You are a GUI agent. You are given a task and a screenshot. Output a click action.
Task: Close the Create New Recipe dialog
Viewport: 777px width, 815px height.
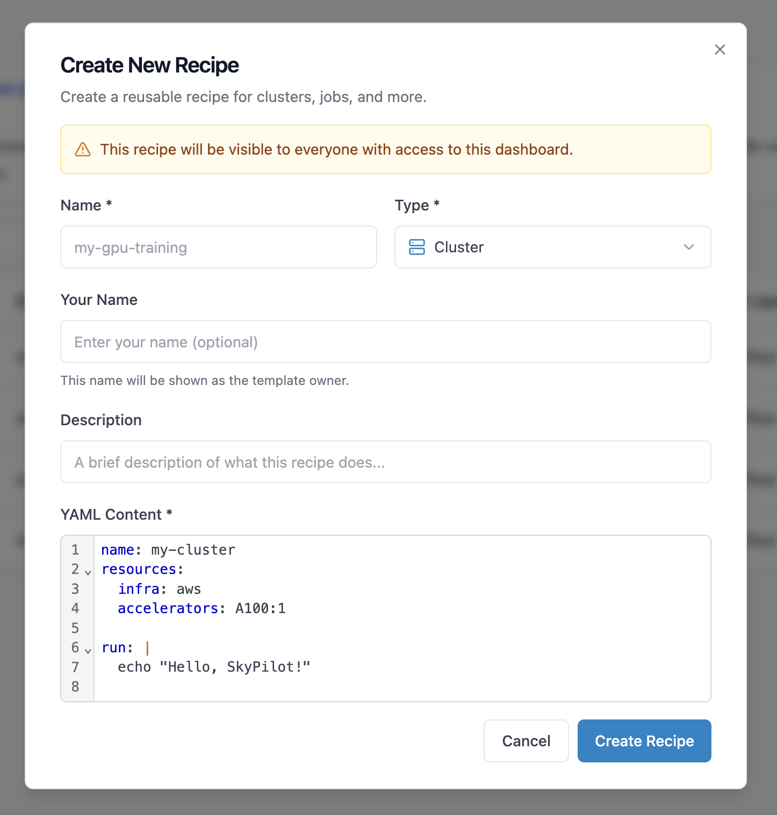(720, 49)
